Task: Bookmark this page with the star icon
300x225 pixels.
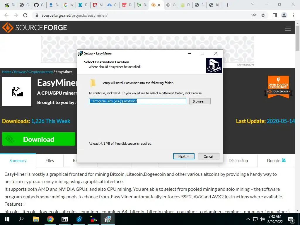Action: 263,15
